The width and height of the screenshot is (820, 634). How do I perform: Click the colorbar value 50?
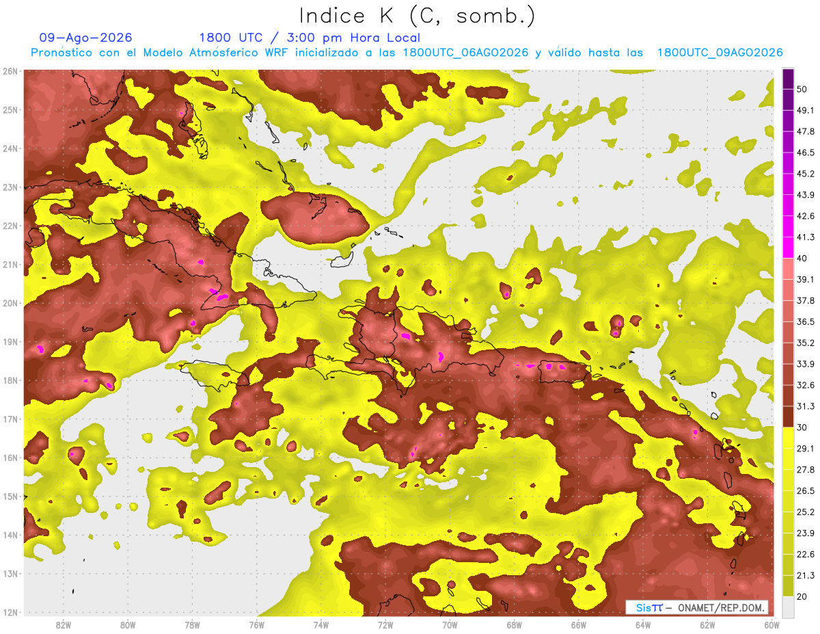802,89
